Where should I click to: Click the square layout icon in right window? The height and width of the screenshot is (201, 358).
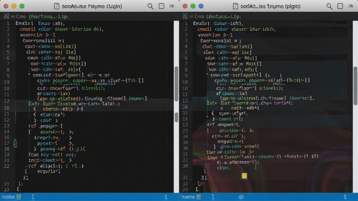coord(340,6)
